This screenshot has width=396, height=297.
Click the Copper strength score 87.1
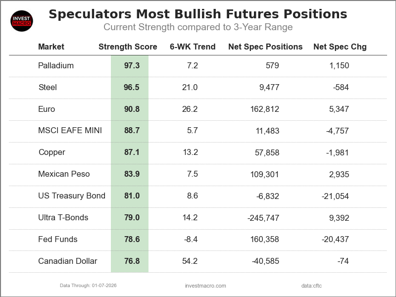click(x=132, y=152)
